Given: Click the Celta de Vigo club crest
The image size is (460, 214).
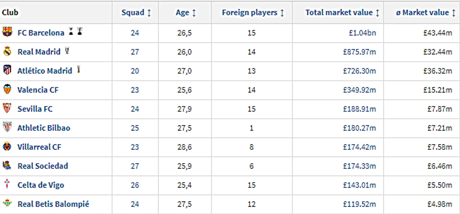Looking at the screenshot, I should [x=7, y=184].
